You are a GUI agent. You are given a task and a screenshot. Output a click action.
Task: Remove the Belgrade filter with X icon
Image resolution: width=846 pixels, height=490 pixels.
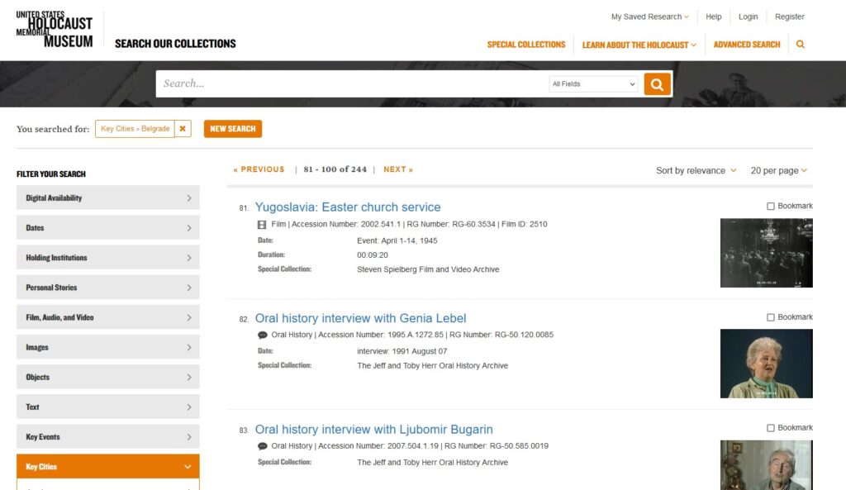point(183,129)
